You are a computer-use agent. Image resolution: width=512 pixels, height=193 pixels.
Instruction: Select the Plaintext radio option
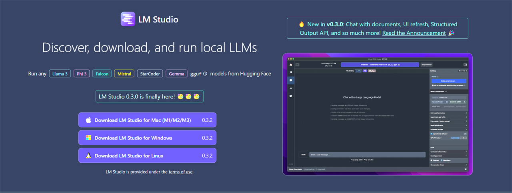click(x=432, y=160)
